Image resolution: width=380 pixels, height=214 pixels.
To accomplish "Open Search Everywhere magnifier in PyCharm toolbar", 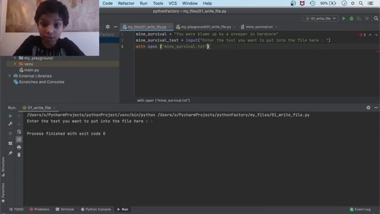I will [376, 18].
